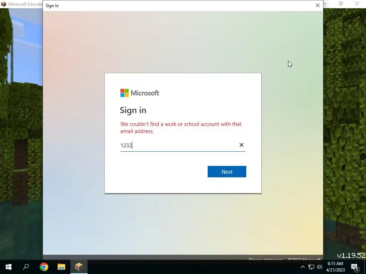
Task: Click the Microsoft logo
Action: click(x=140, y=93)
